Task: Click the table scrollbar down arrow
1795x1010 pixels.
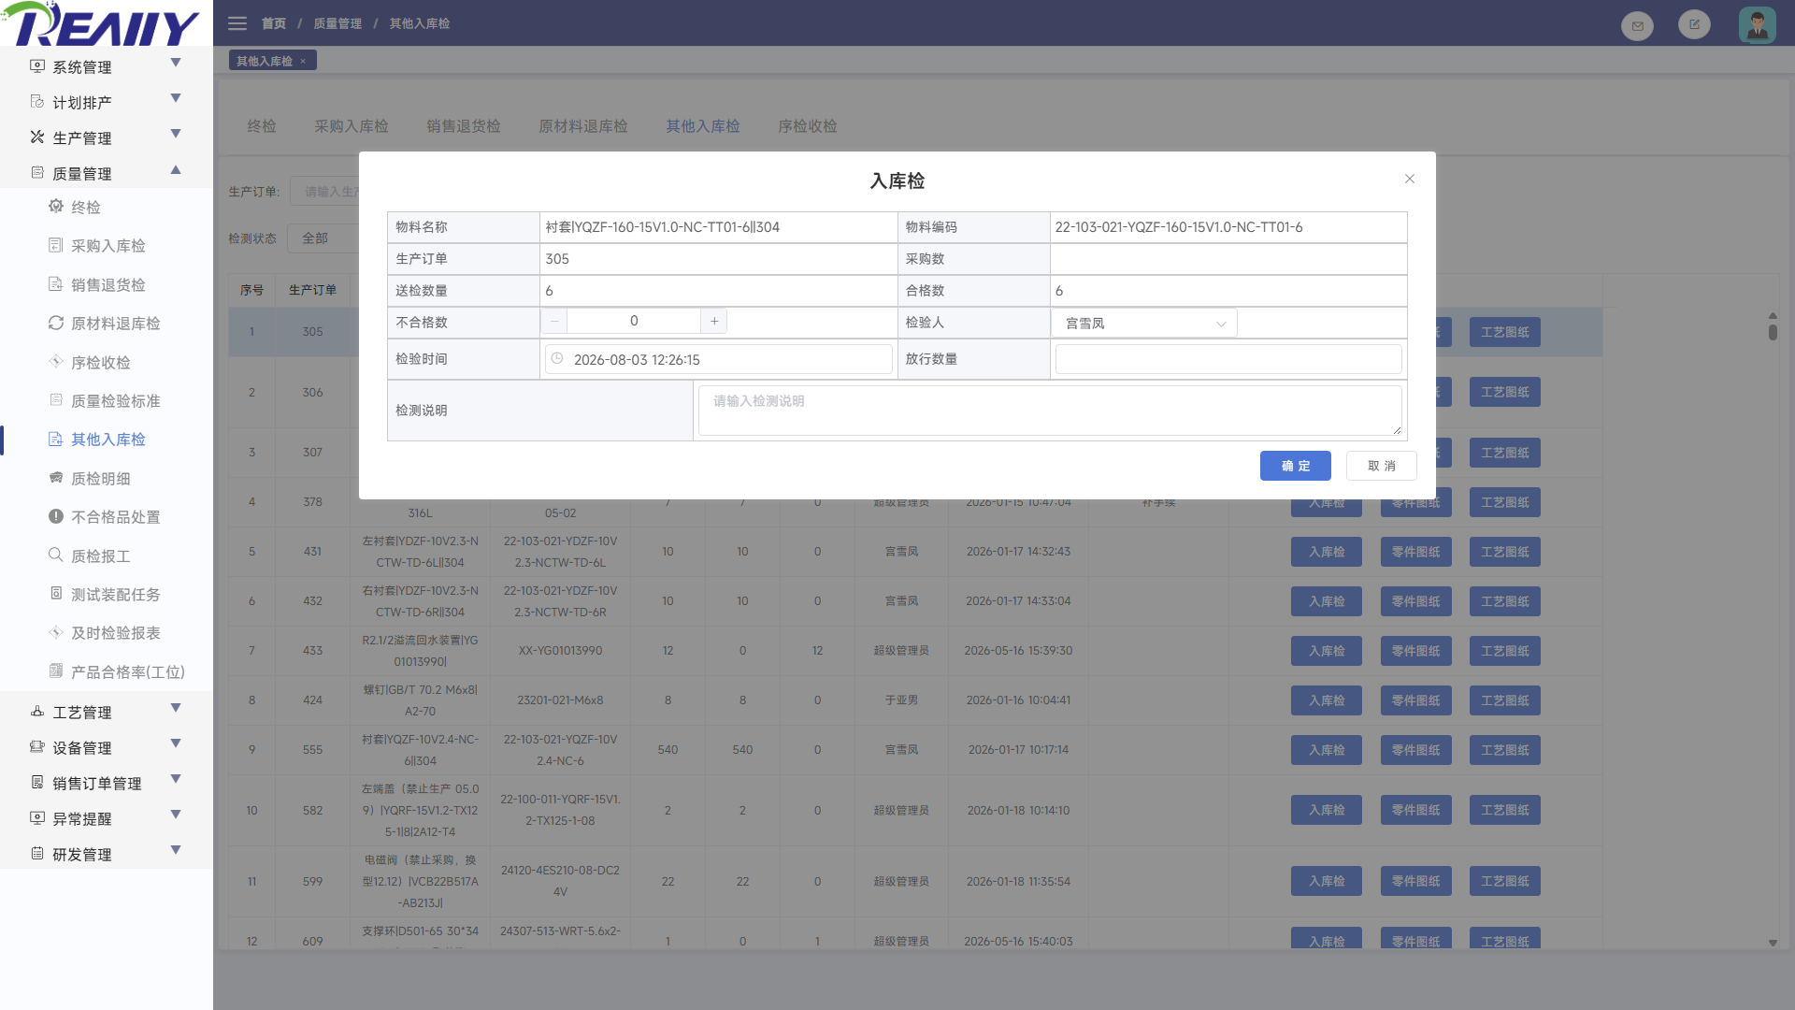Action: pyautogui.click(x=1773, y=943)
